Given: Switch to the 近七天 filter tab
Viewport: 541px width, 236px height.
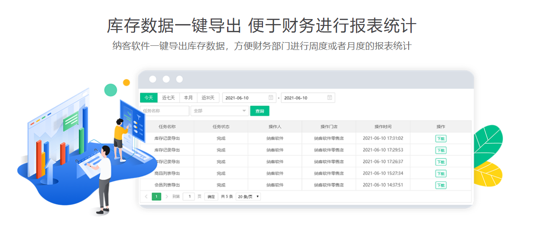Looking at the screenshot, I should 168,98.
